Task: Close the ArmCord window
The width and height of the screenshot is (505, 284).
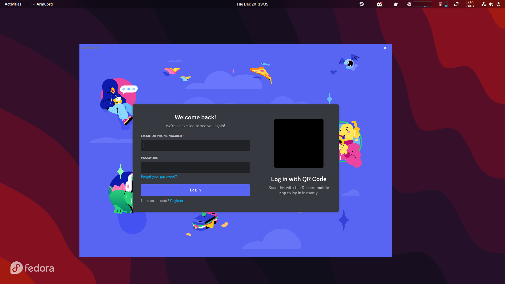Action: pos(385,48)
